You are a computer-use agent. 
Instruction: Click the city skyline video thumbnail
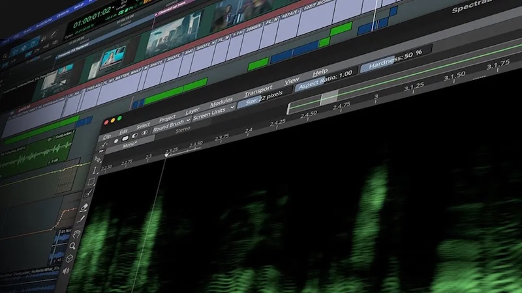[x=174, y=35]
